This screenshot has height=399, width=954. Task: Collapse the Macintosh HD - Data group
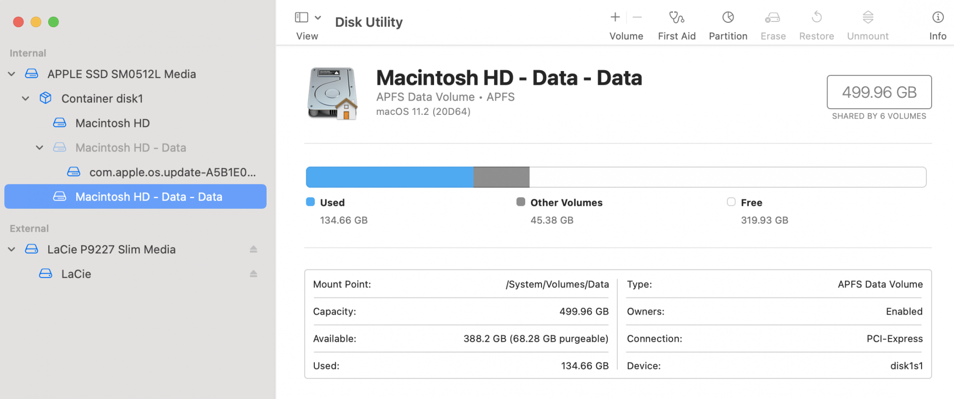tap(40, 147)
